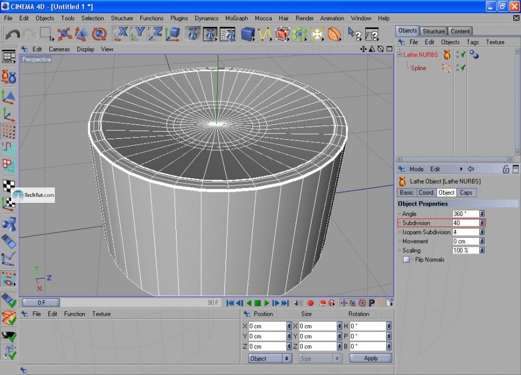Screen dimensions: 521x375
Task: Click the Lathe NURBS object icon in Objects
Action: point(447,55)
